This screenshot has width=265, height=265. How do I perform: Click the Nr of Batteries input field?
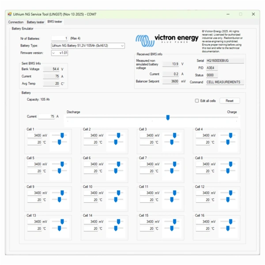(x=60, y=38)
